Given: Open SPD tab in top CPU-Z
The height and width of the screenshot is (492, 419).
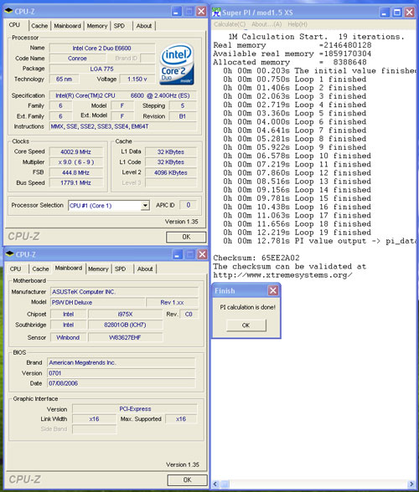Looking at the screenshot, I should click(x=119, y=26).
